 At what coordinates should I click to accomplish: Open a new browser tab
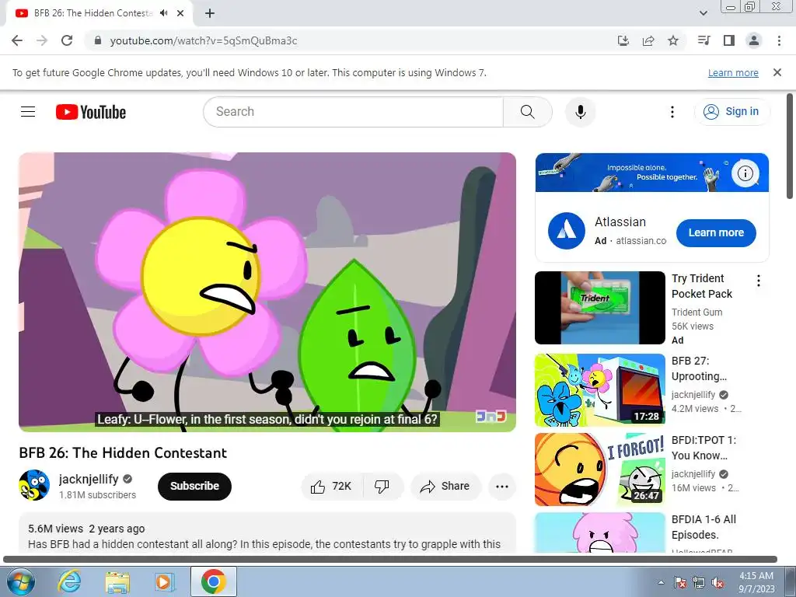[x=210, y=13]
